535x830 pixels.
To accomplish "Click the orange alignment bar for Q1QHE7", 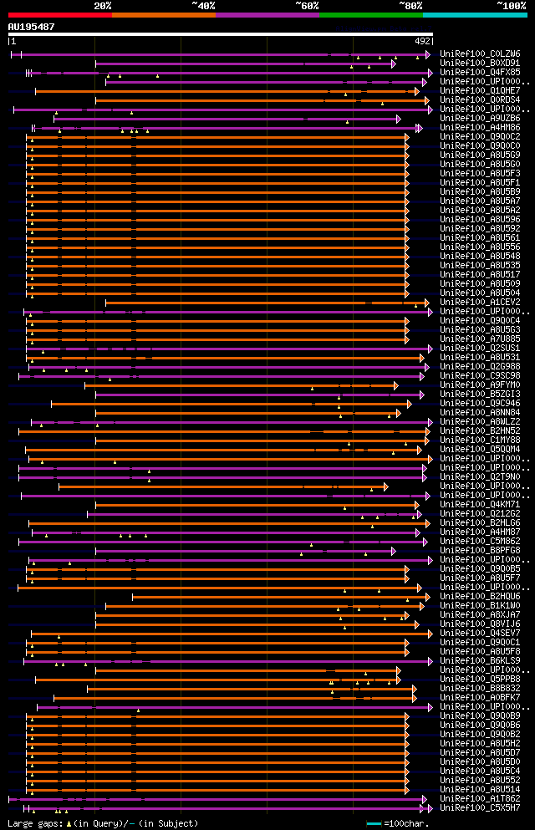I will click(227, 91).
